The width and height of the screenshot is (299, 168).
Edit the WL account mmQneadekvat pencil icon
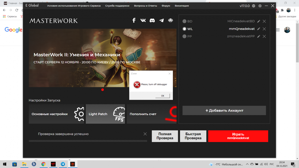(x=259, y=29)
